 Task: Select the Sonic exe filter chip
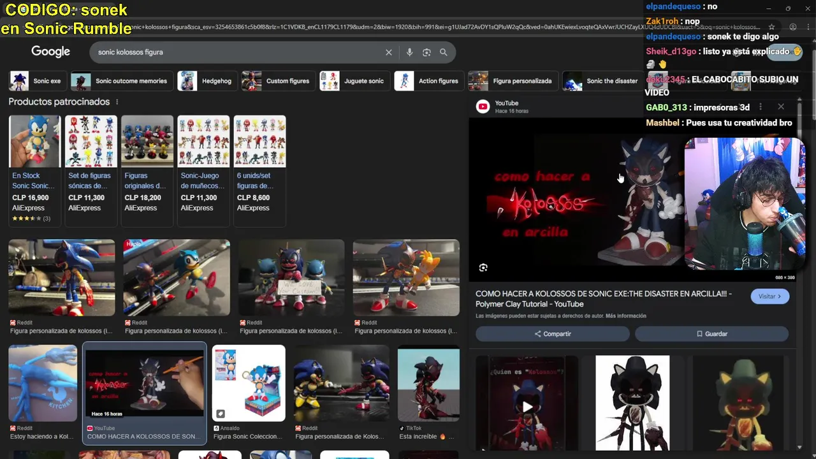(x=36, y=81)
